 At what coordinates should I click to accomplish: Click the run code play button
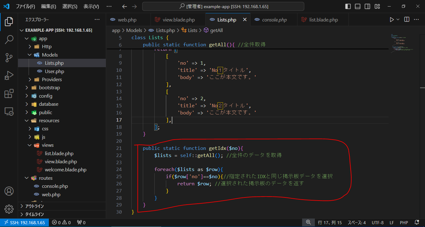pos(392,20)
